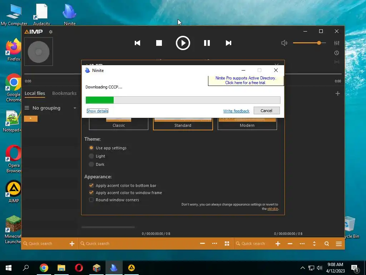Image resolution: width=366 pixels, height=275 pixels.
Task: Click the AIMP album art placeholder
Action: click(39, 52)
